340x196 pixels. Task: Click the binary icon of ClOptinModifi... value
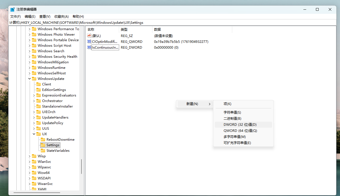(x=89, y=41)
